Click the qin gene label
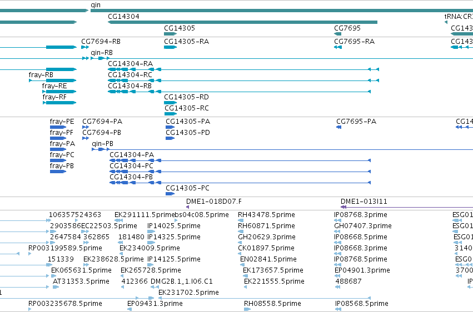This screenshot has height=312, width=473. pyautogui.click(x=96, y=5)
